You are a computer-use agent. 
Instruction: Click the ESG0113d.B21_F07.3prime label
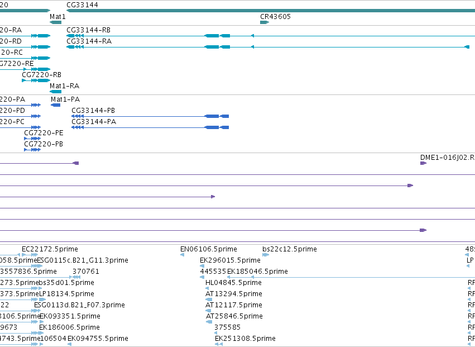click(79, 305)
